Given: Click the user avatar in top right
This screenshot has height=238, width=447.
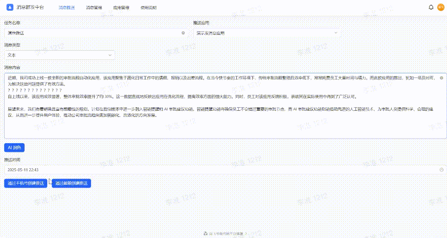Looking at the screenshot, I should coord(440,7).
